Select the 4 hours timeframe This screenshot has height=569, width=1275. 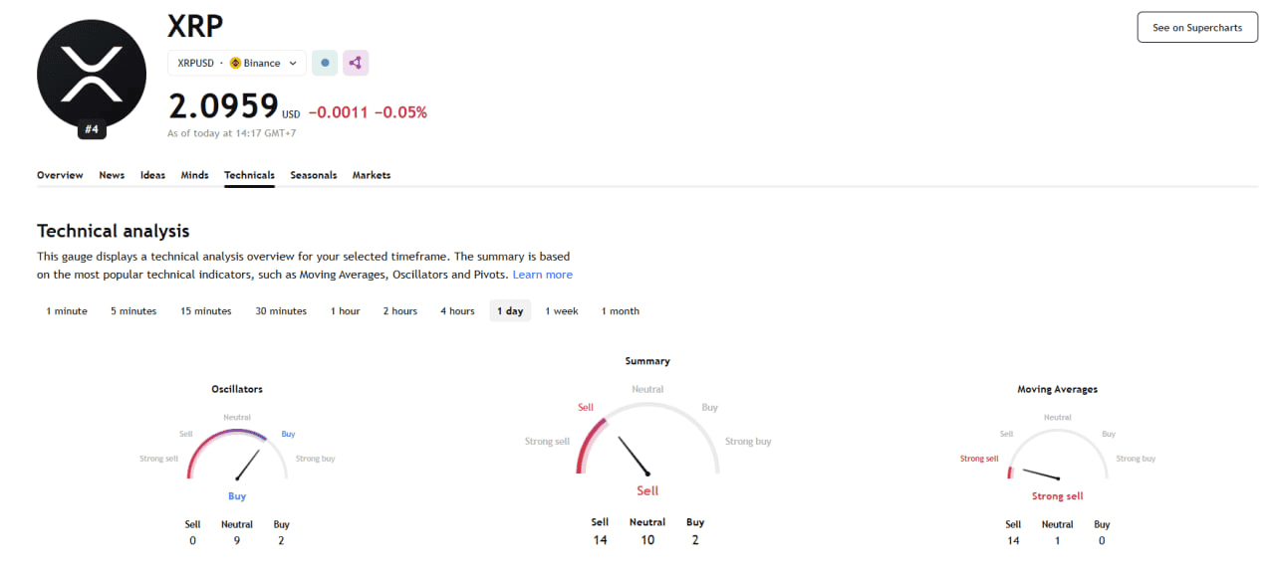click(x=457, y=311)
